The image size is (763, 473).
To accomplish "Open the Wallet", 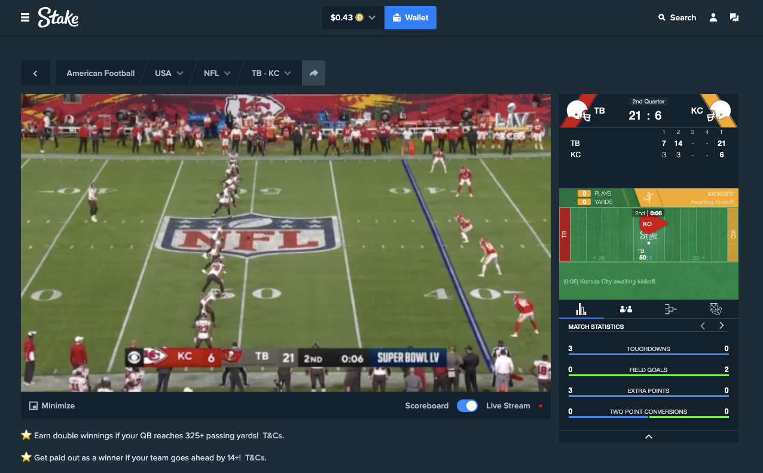I will 410,17.
